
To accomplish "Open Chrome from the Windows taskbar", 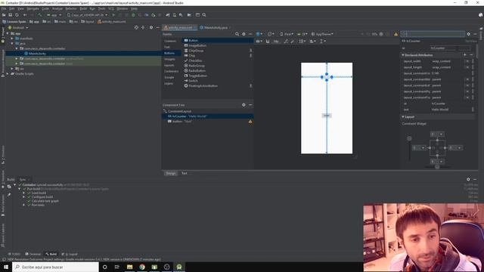I will pos(142,267).
